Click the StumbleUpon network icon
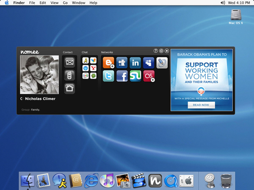Image resolution: width=254 pixels, height=190 pixels. (x=135, y=76)
